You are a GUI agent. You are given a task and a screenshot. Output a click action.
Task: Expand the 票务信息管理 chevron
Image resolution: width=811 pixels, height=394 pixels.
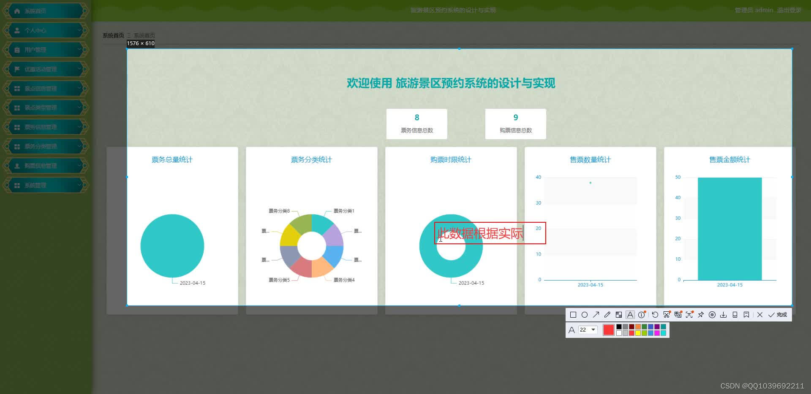(x=79, y=127)
